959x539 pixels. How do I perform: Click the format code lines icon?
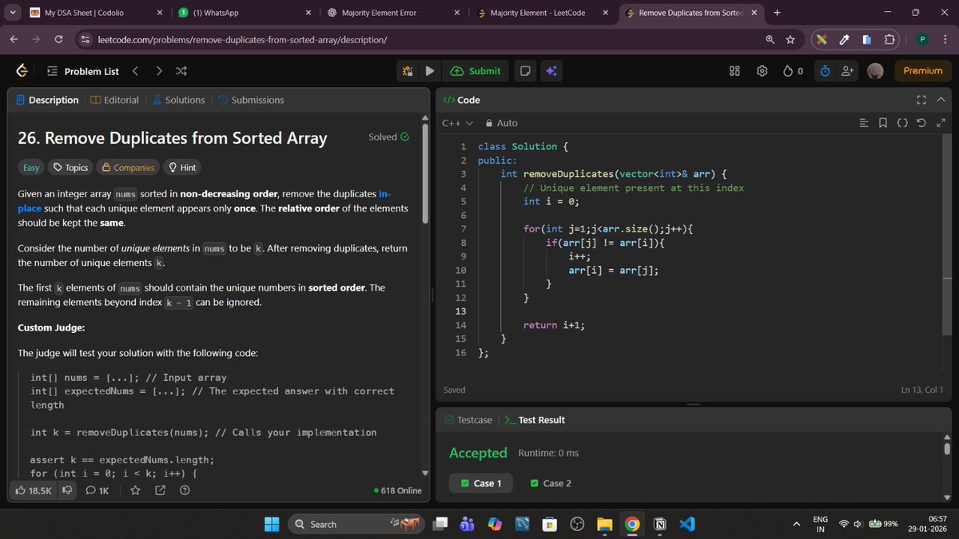pyautogui.click(x=863, y=122)
